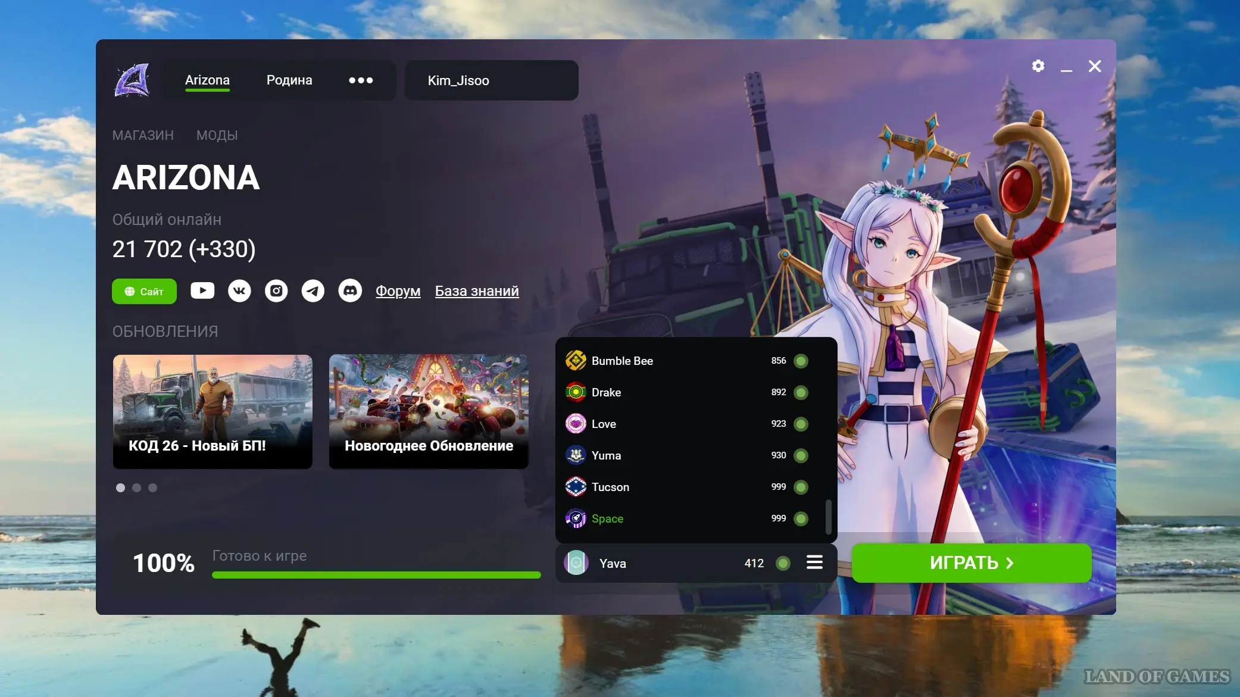Open the VK social icon
This screenshot has height=697, width=1240.
pyautogui.click(x=239, y=290)
